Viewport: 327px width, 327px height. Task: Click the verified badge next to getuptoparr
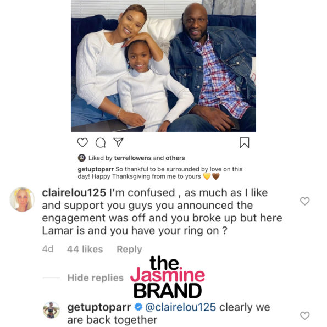[138, 307]
